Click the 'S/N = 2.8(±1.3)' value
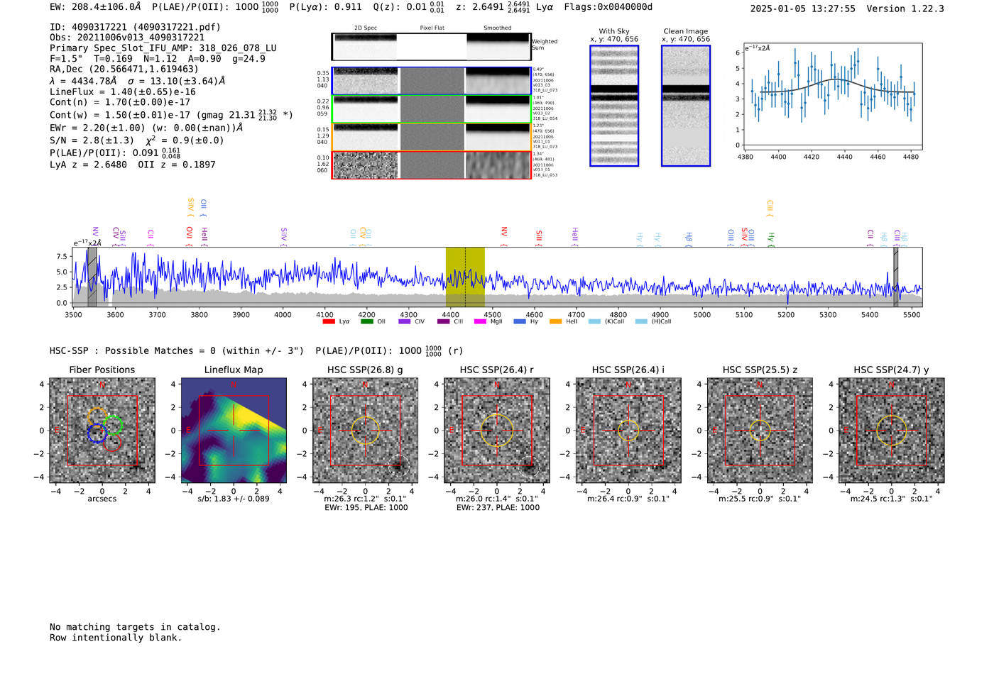994x676 pixels. pos(92,140)
